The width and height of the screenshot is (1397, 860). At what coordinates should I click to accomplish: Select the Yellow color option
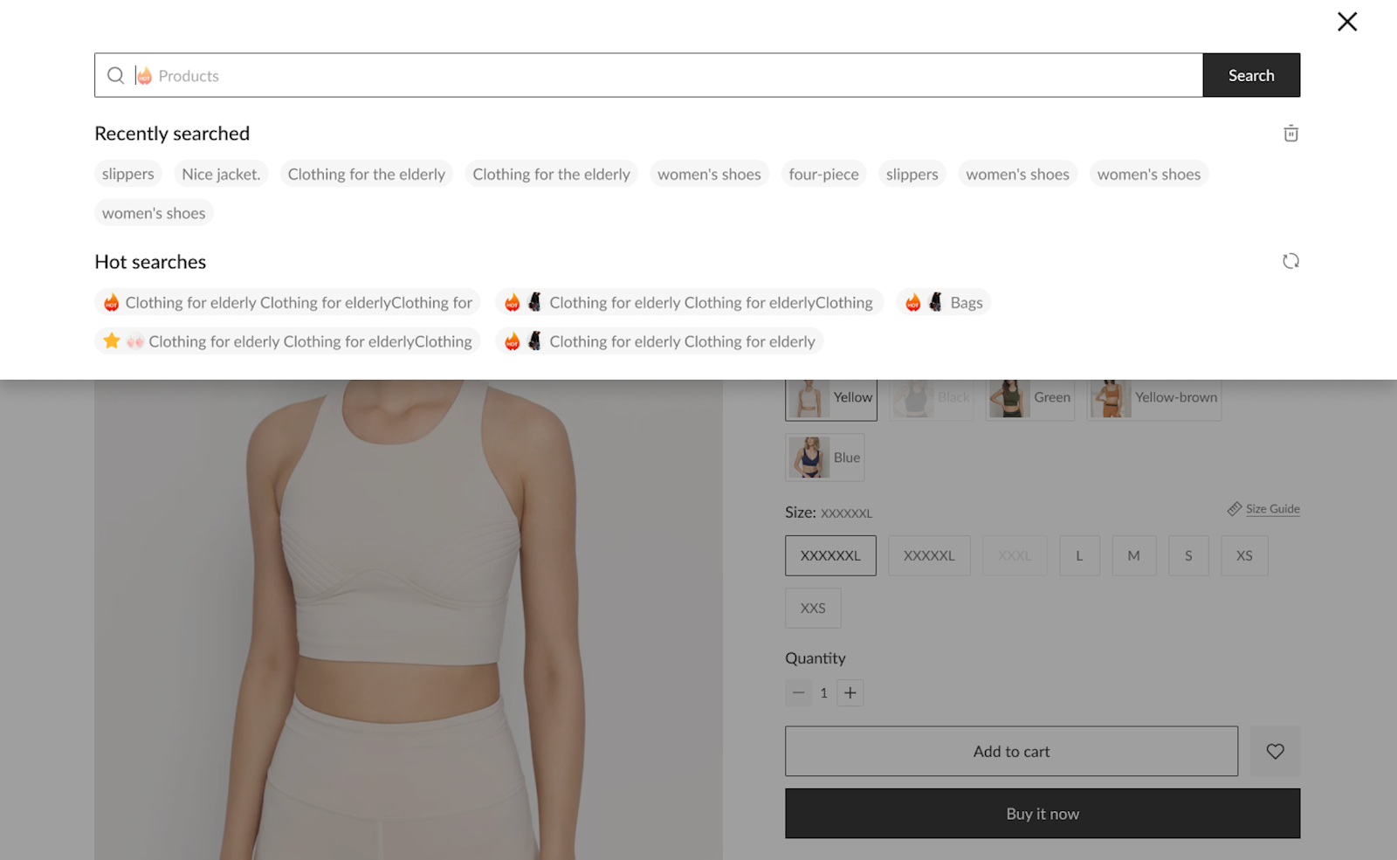[x=830, y=398]
